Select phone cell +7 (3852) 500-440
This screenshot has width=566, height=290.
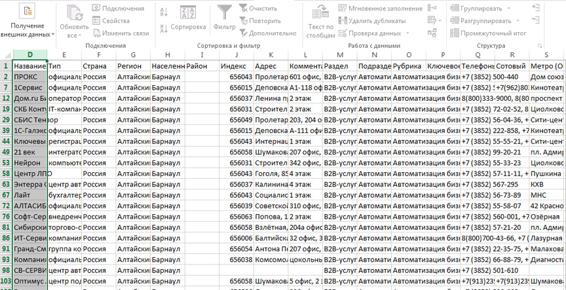[478, 77]
